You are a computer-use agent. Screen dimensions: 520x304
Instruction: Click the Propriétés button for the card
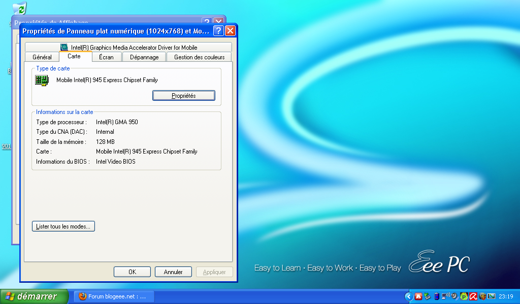(x=183, y=95)
